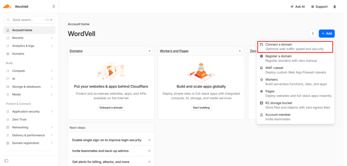This screenshot has height=166, width=347.
Task: Click the Domains globe icon in sidebar
Action: click(x=8, y=54)
